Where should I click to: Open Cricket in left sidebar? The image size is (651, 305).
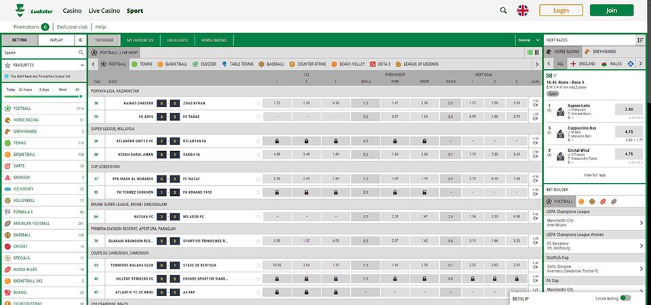(44, 246)
